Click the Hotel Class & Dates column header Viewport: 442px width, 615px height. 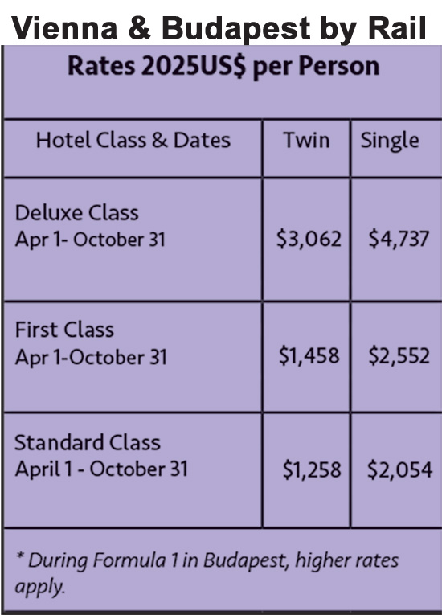[133, 141]
